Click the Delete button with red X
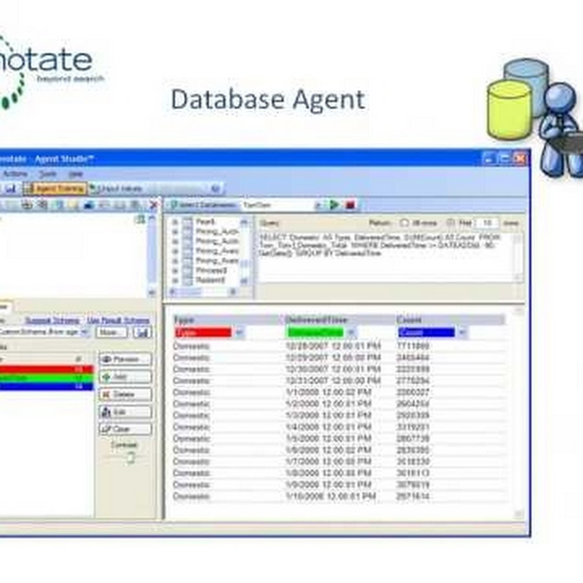The width and height of the screenshot is (583, 583). click(125, 394)
